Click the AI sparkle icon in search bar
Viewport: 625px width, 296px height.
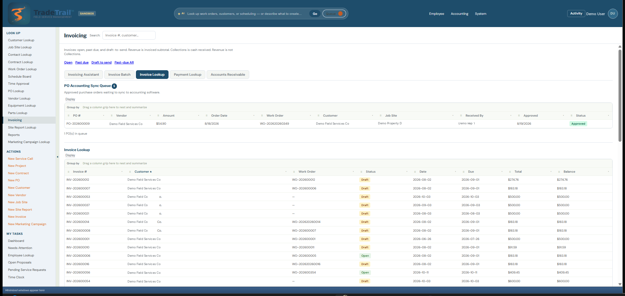[x=179, y=14]
